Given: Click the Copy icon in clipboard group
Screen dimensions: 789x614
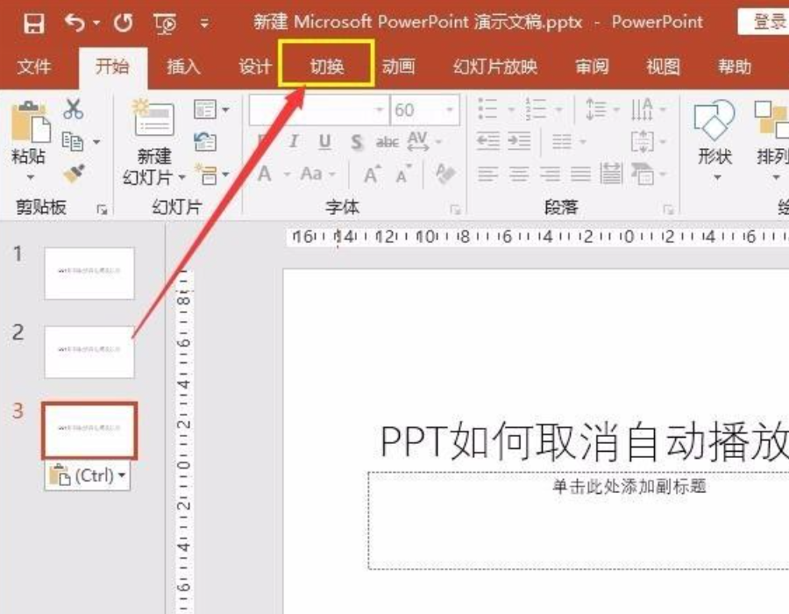Looking at the screenshot, I should 74,140.
